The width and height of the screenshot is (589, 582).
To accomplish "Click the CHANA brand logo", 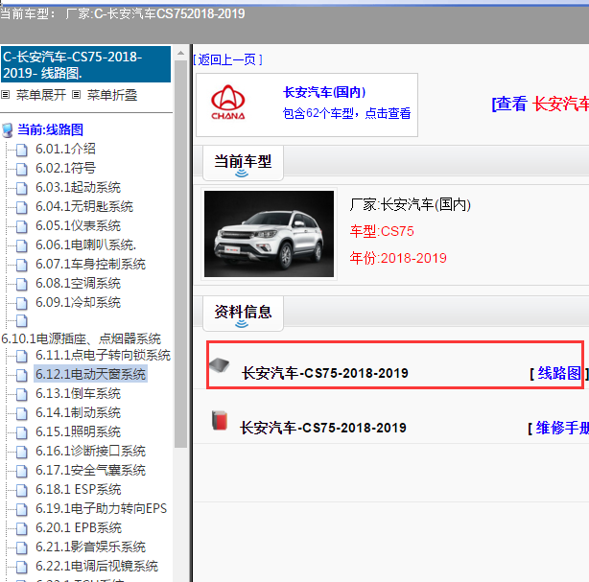I will 228,103.
